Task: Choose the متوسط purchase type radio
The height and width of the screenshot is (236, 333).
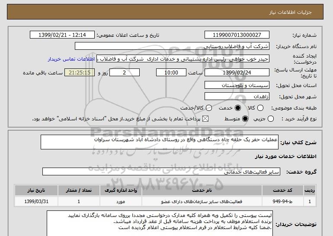Action: click(x=245, y=119)
